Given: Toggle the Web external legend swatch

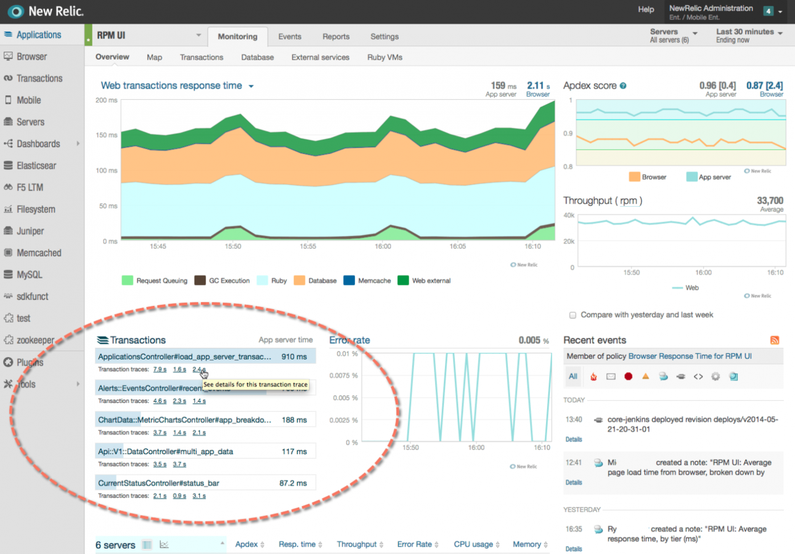Looking at the screenshot, I should pyautogui.click(x=403, y=281).
